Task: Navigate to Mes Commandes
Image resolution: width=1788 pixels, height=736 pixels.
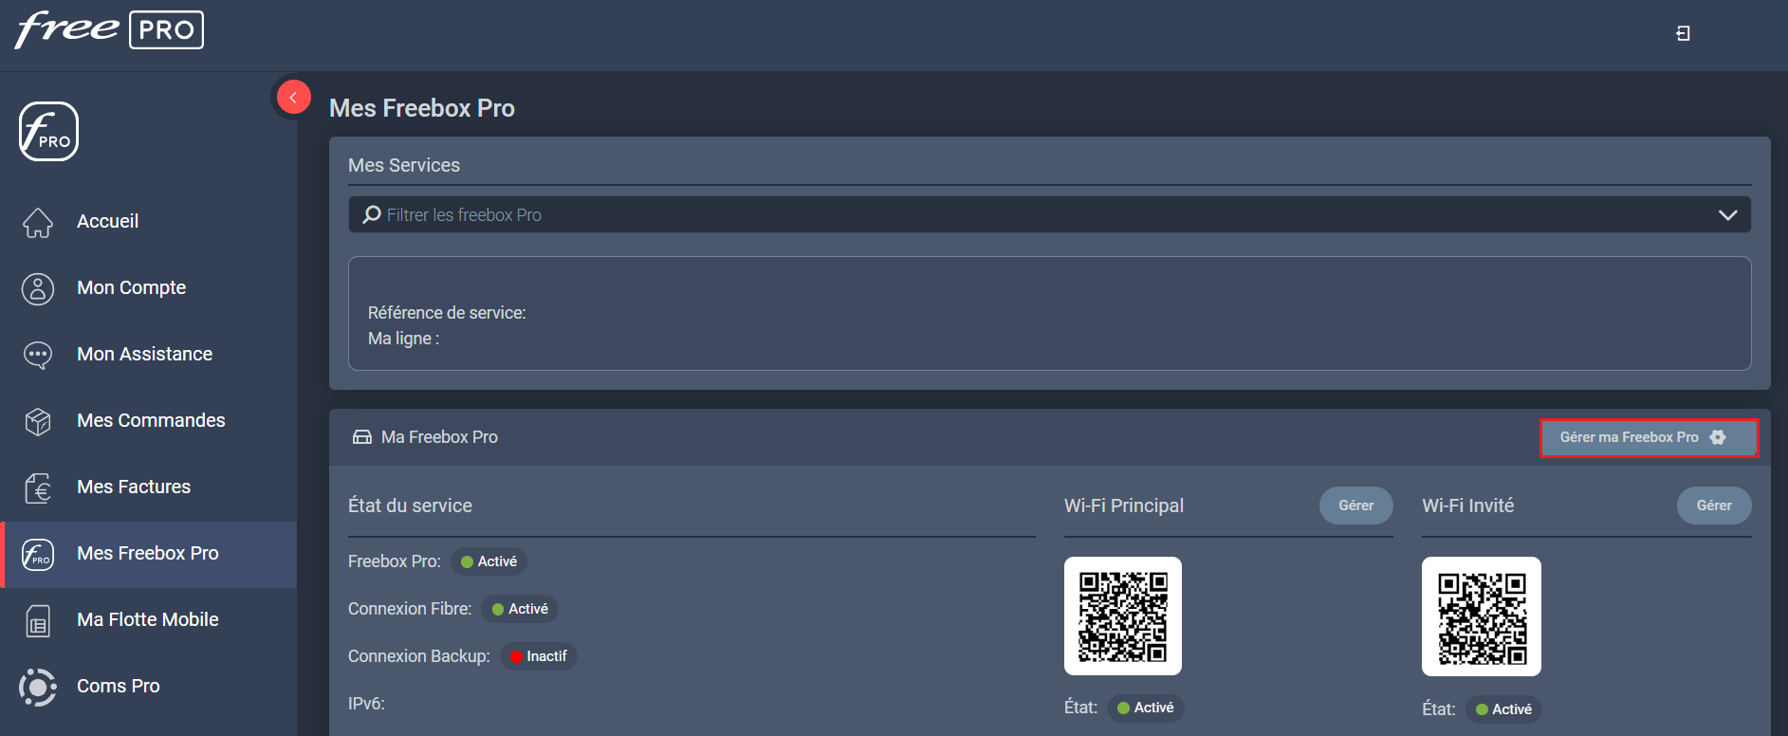Action: tap(150, 421)
